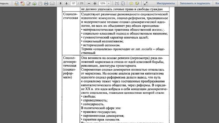Click the zoom value field 125%
Screen dimensions: 219x123
(103, 3)
